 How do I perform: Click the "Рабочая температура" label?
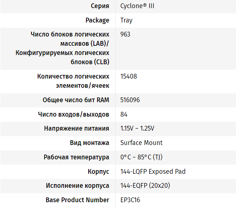[76, 157]
